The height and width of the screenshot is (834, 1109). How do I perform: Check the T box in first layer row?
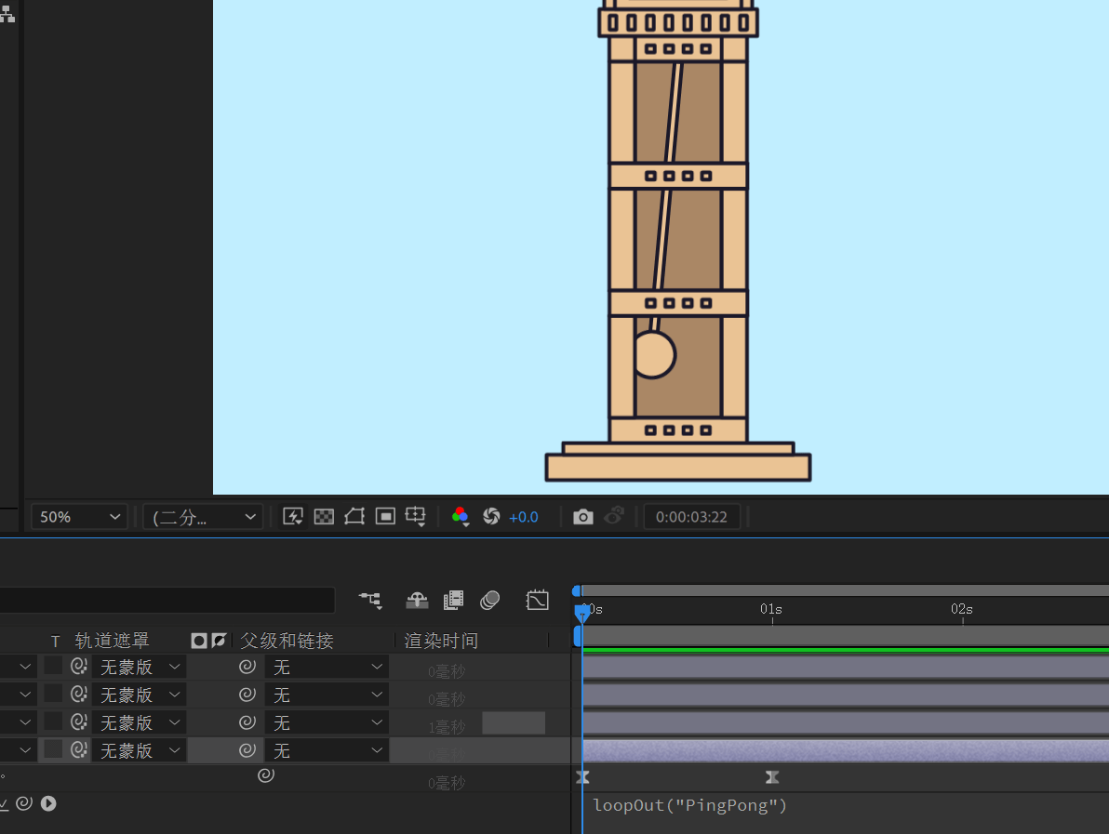[x=53, y=666]
